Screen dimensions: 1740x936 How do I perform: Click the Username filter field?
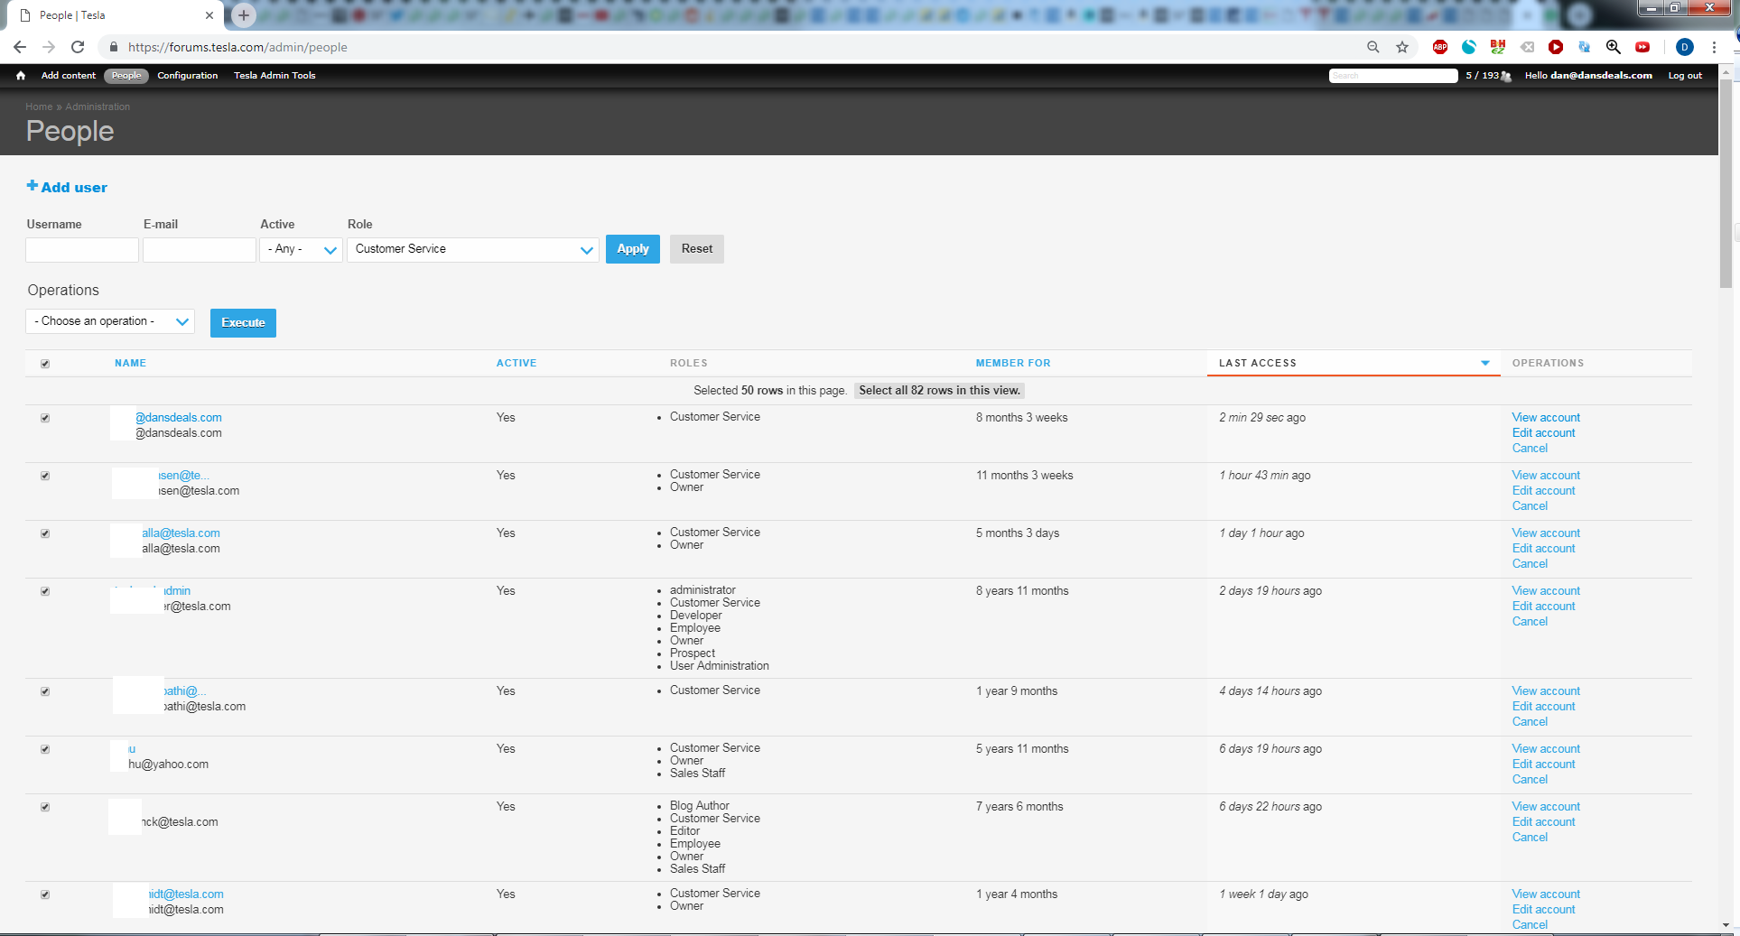[82, 250]
